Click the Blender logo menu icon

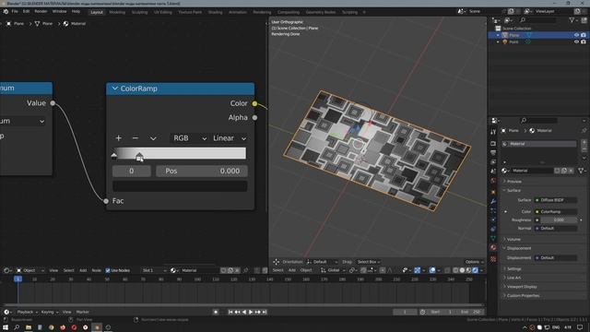6,12
